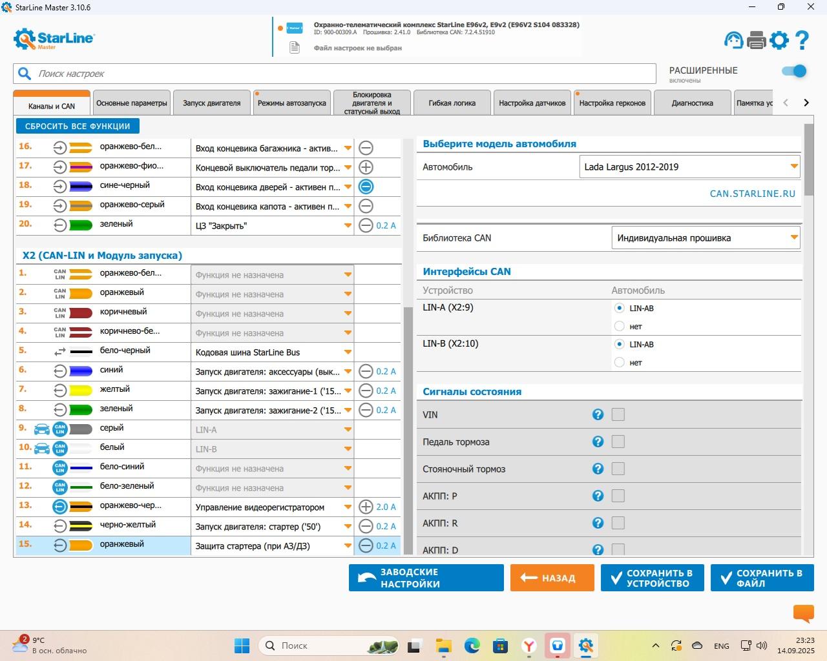The height and width of the screenshot is (661, 827).
Task: Open File Explorer from taskbar
Action: [443, 646]
